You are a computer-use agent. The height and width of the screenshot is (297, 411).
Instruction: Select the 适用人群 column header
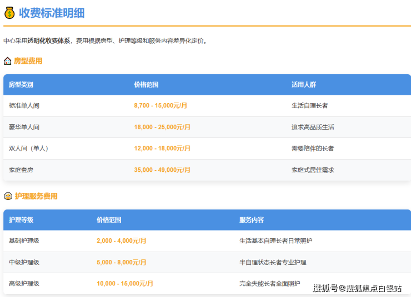[x=304, y=85]
